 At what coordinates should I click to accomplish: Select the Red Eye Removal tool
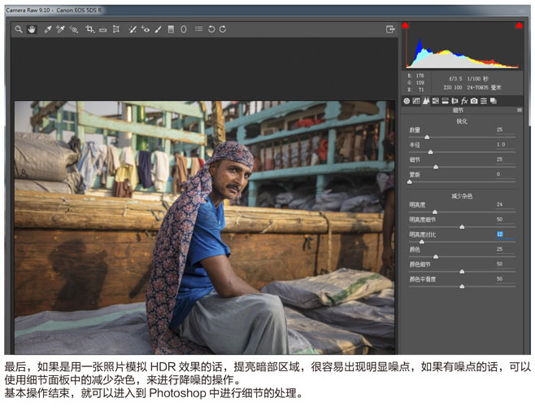(145, 29)
